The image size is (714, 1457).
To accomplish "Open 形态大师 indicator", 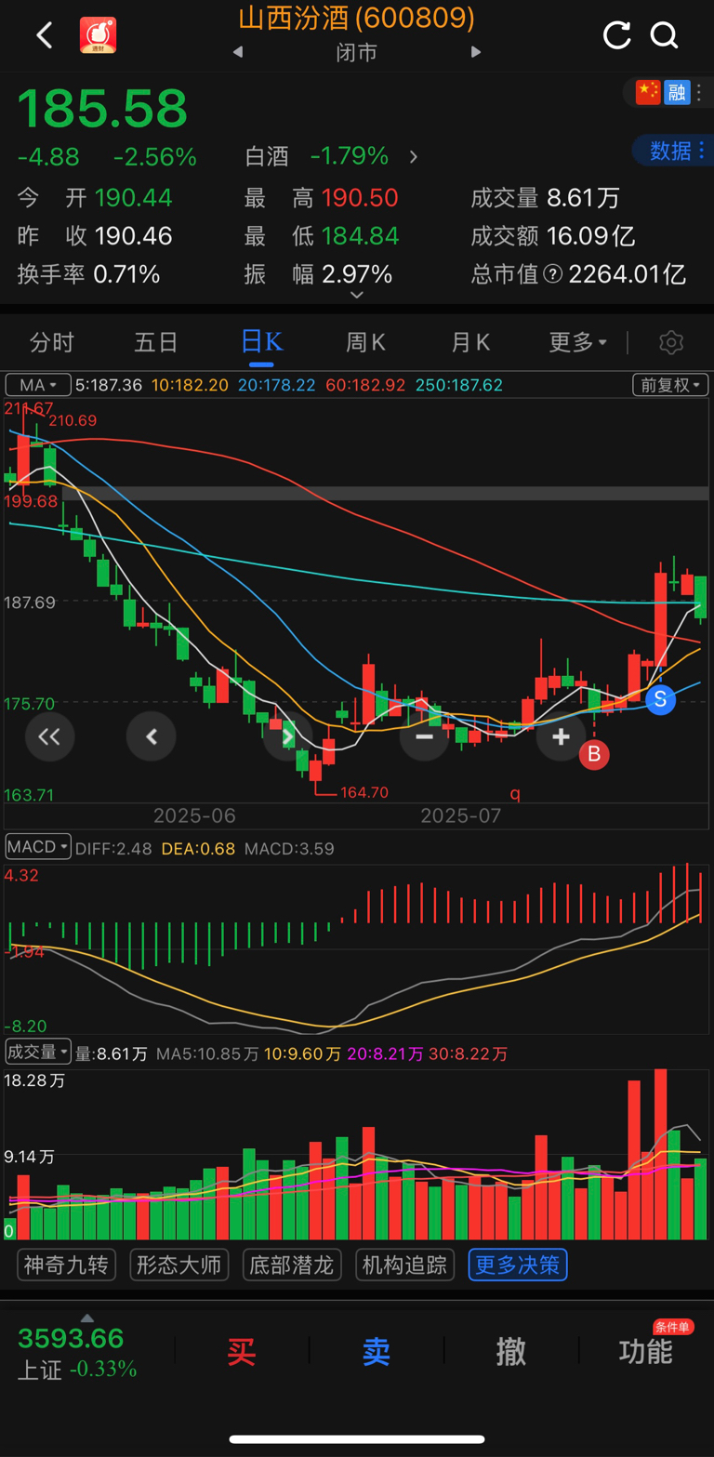I will 179,1265.
